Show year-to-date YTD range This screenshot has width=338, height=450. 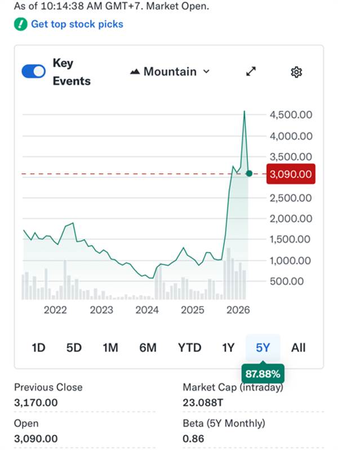(x=189, y=348)
